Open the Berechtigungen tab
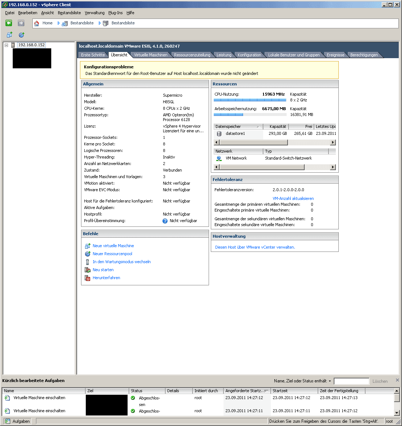 point(364,55)
